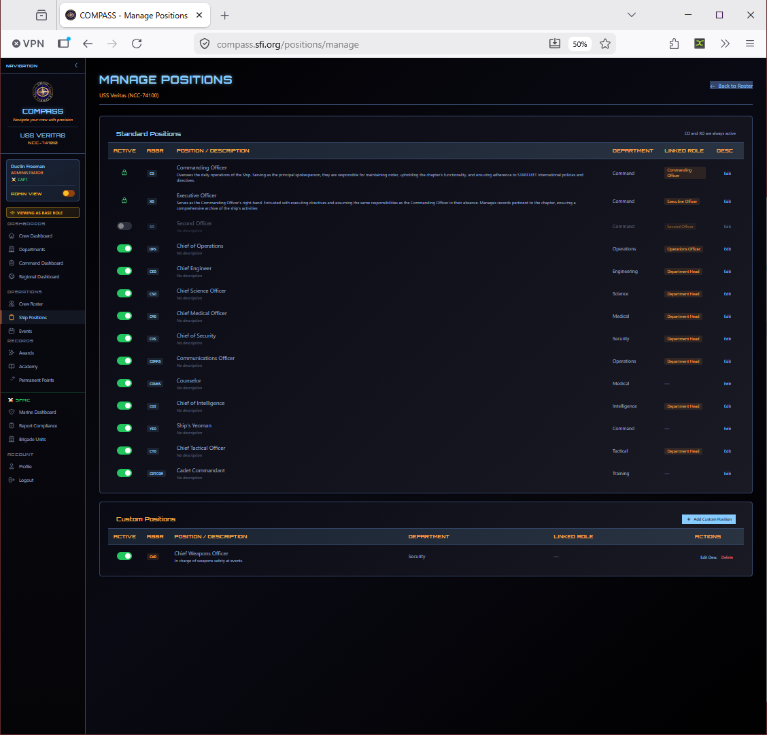Open Brigade Units page
This screenshot has height=735, width=767.
tap(32, 439)
